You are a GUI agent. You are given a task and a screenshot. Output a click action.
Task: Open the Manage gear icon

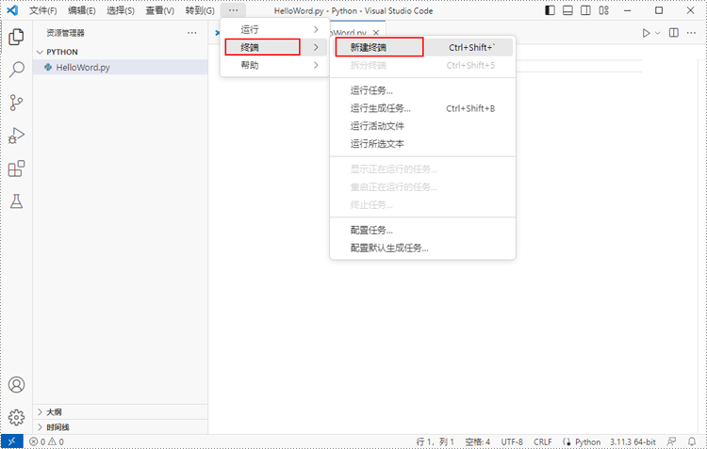pyautogui.click(x=16, y=418)
